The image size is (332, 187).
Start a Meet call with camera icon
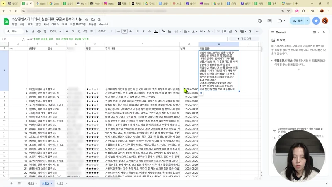pos(280,21)
